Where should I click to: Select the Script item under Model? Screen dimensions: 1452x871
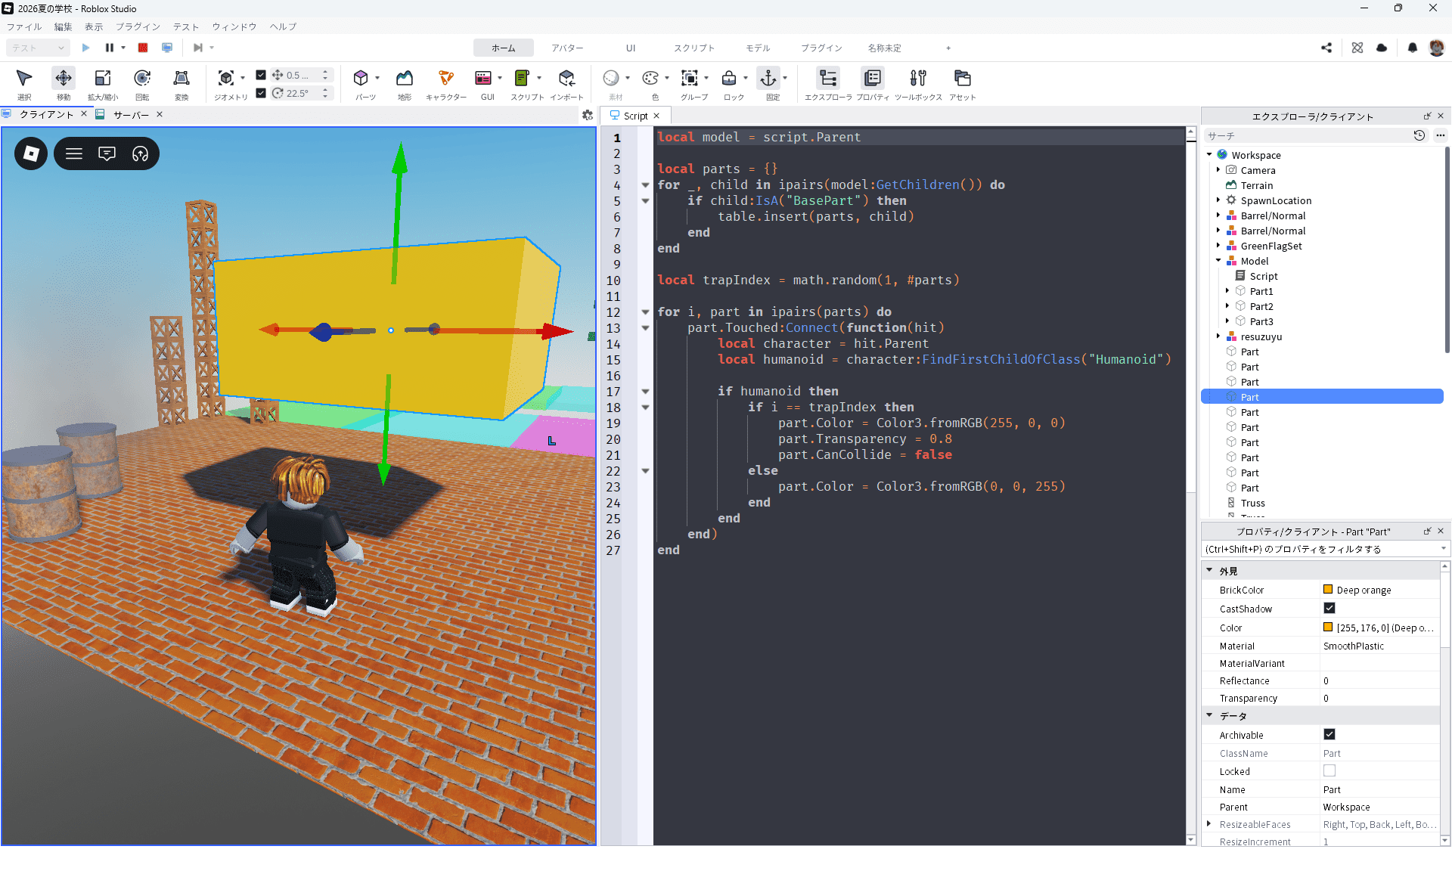1263,276
